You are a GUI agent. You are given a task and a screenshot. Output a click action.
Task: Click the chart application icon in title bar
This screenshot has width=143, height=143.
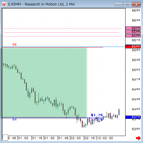(x=4, y=4)
